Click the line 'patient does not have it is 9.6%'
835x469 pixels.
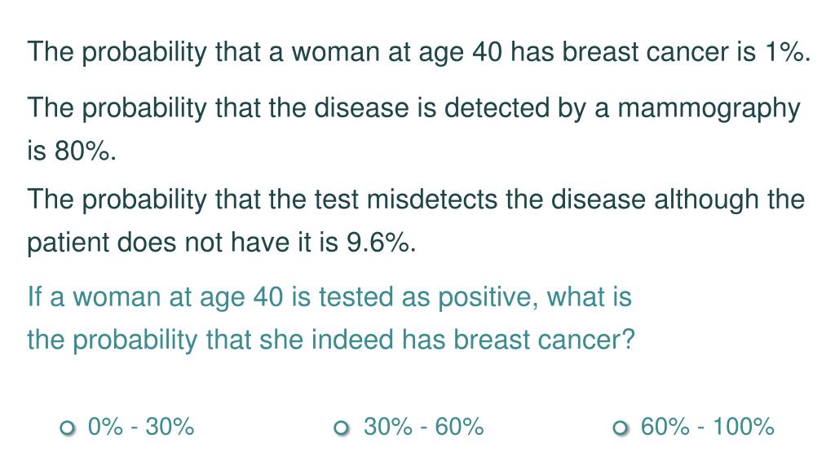coord(222,243)
